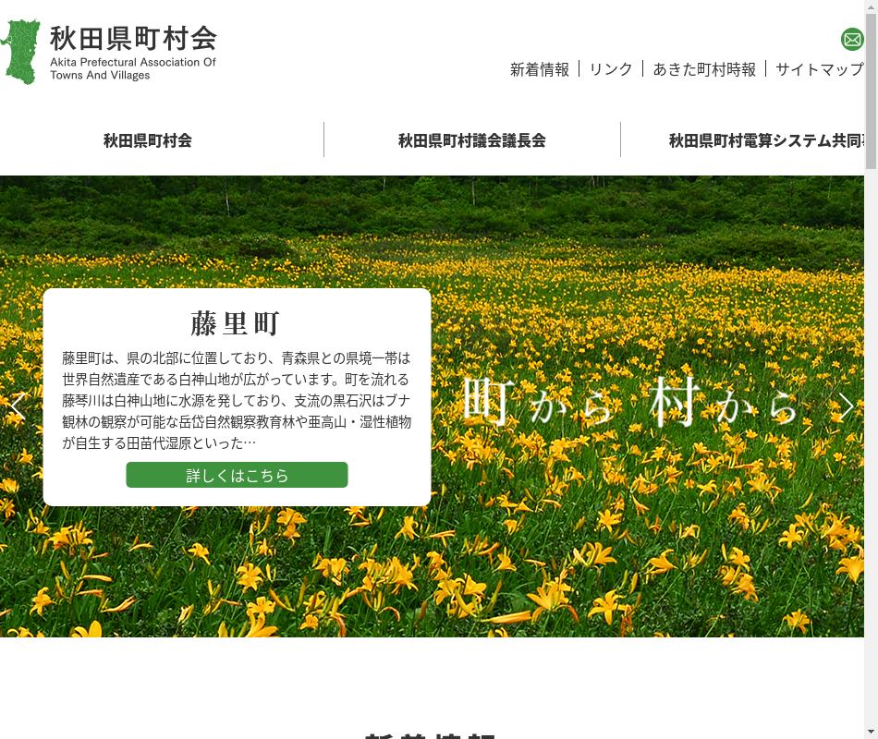Click the scrollbar up arrow

click(871, 6)
